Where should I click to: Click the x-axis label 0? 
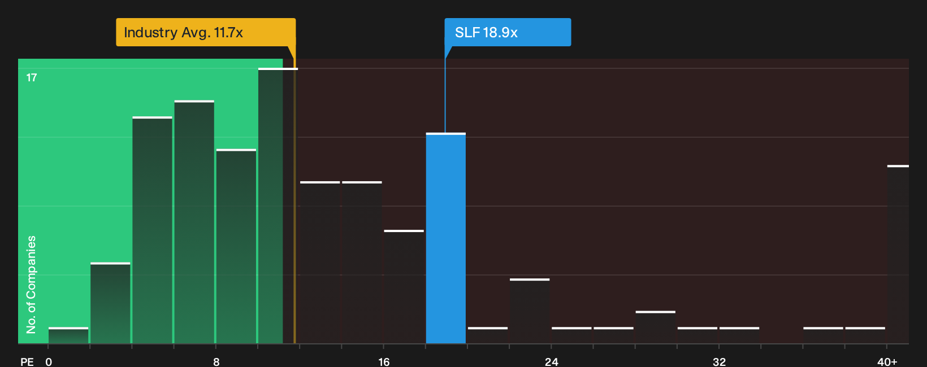tap(49, 362)
